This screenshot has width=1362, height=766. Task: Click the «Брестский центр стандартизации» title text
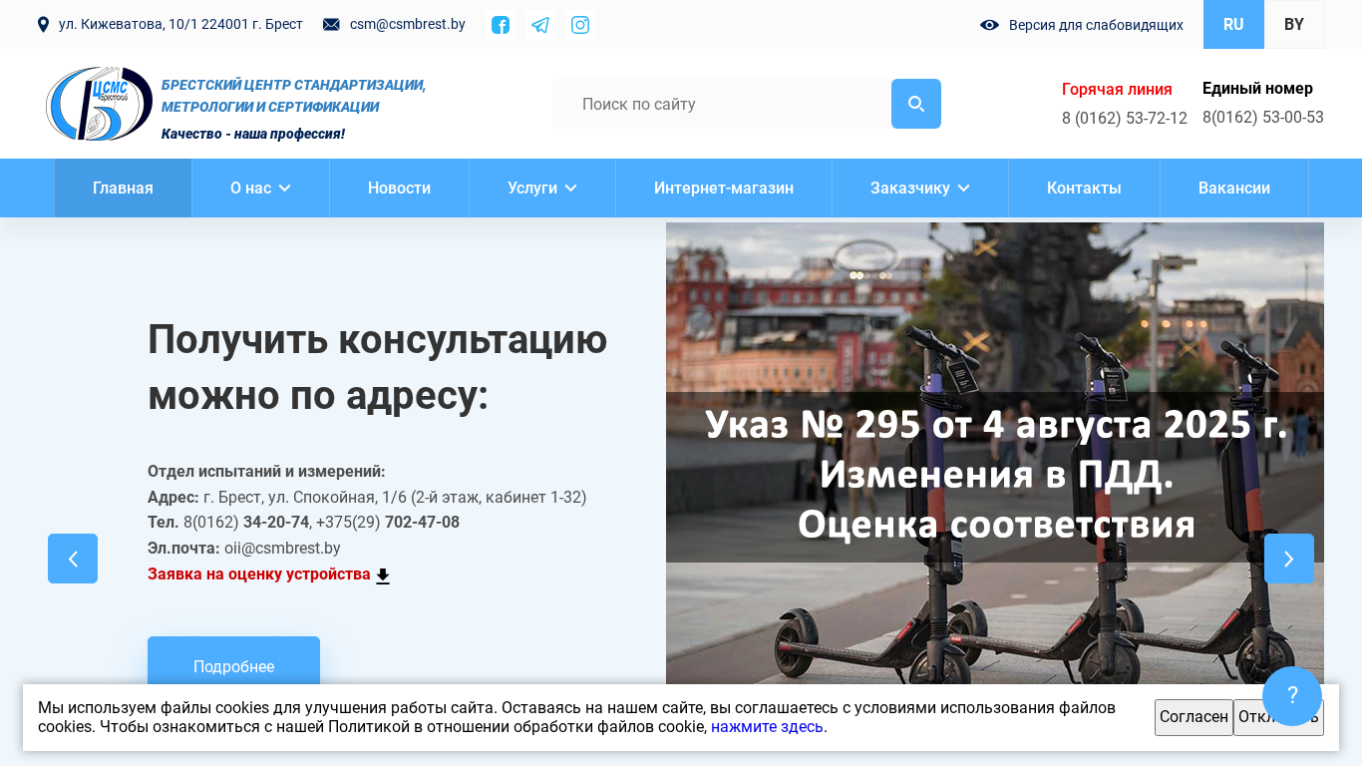point(293,96)
